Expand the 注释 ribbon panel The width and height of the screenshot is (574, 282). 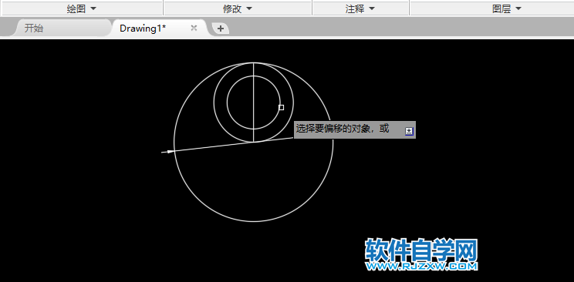(x=360, y=8)
